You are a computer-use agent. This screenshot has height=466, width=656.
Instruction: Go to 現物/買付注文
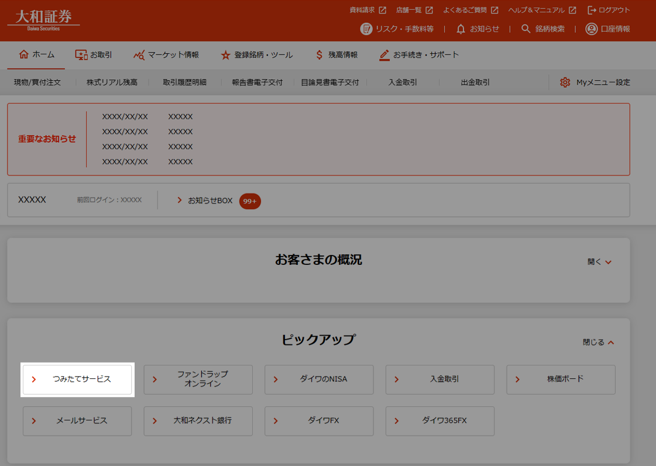tap(37, 82)
